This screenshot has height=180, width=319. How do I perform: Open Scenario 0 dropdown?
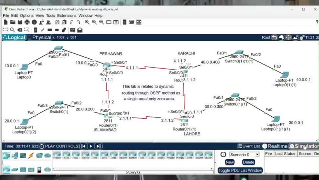pos(244,154)
